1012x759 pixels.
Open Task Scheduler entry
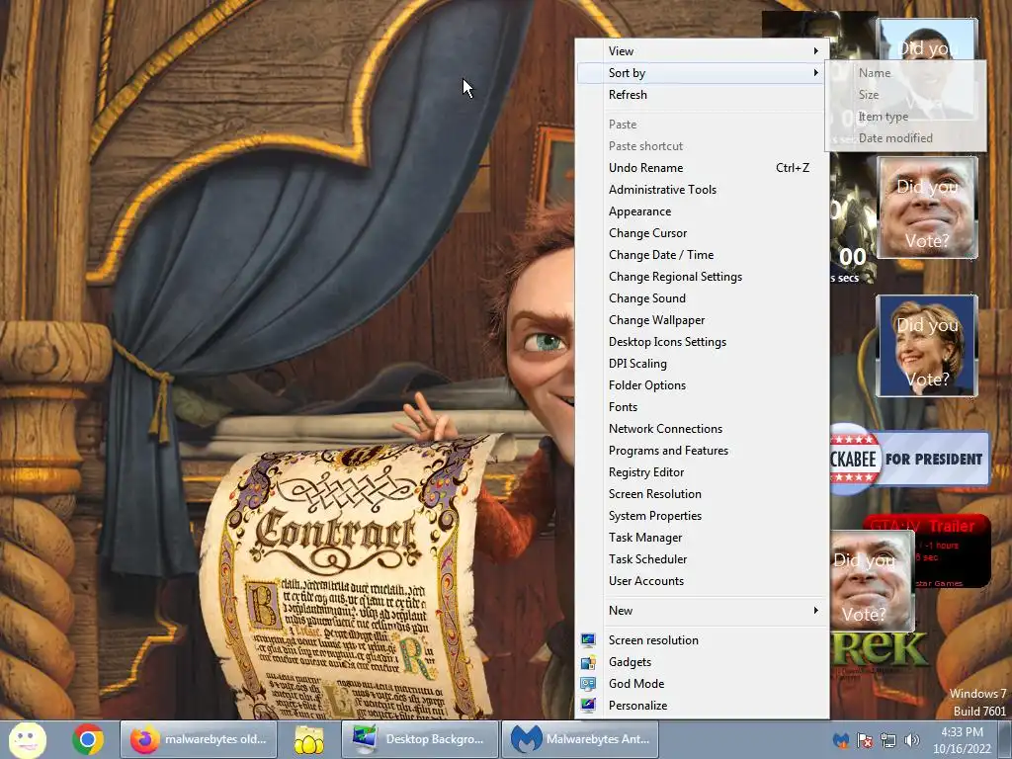[x=702, y=559]
